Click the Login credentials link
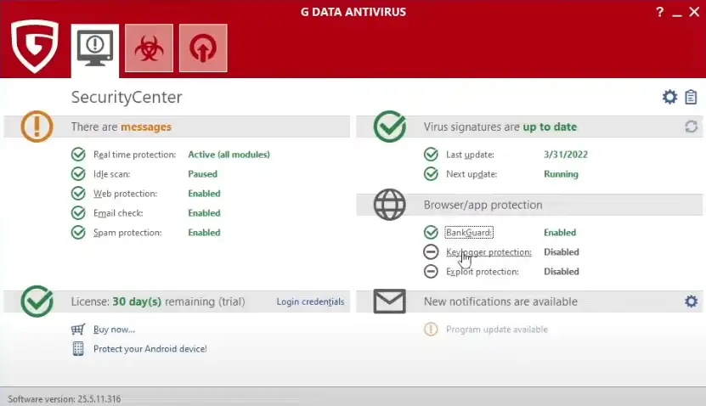This screenshot has height=406, width=706. pyautogui.click(x=310, y=302)
